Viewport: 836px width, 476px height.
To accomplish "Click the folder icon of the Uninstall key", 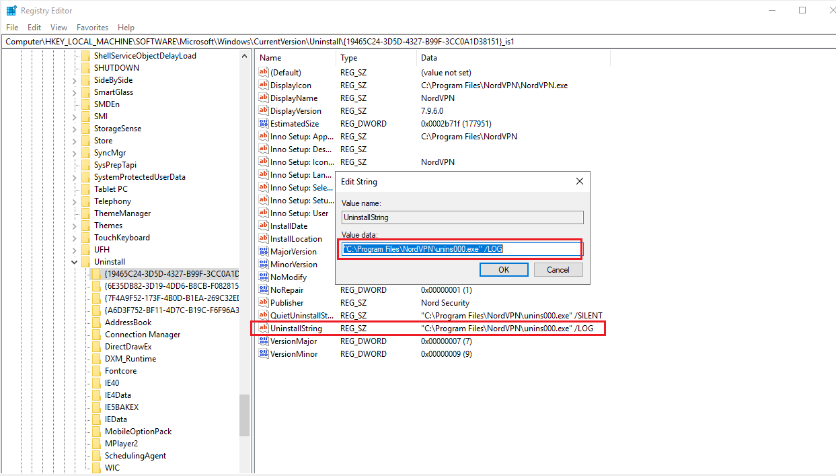I will pos(85,262).
